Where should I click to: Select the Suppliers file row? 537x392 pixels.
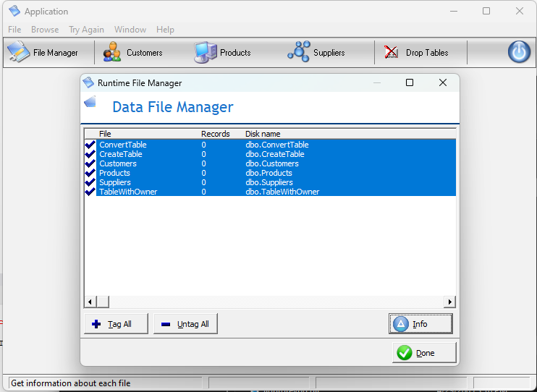click(x=115, y=182)
